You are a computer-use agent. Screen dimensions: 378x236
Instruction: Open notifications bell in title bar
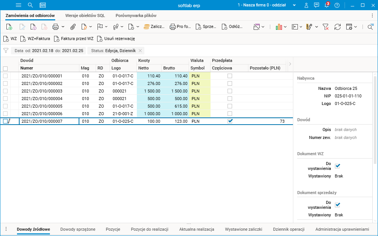pos(327,5)
